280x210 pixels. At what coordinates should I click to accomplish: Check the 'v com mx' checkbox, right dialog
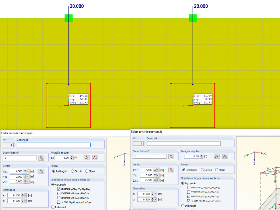coord(189,192)
